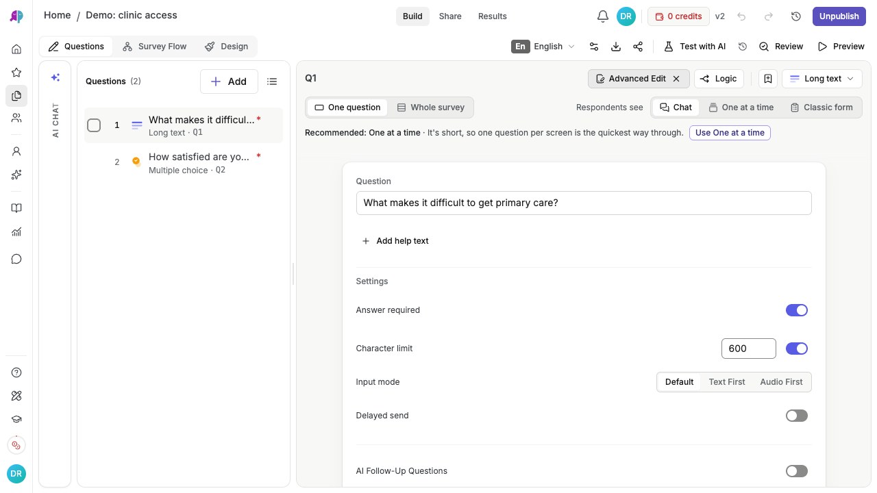Click Add help text
The height and width of the screenshot is (493, 877).
tap(395, 241)
